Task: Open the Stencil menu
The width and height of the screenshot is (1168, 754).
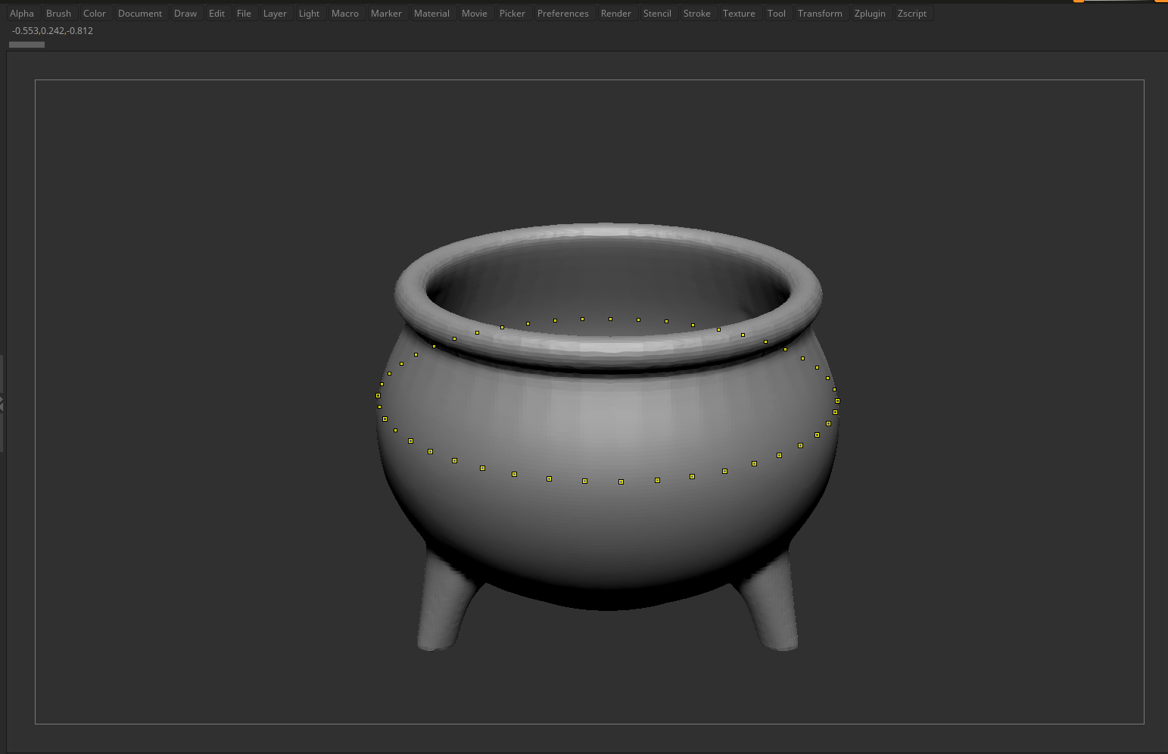Action: point(657,14)
